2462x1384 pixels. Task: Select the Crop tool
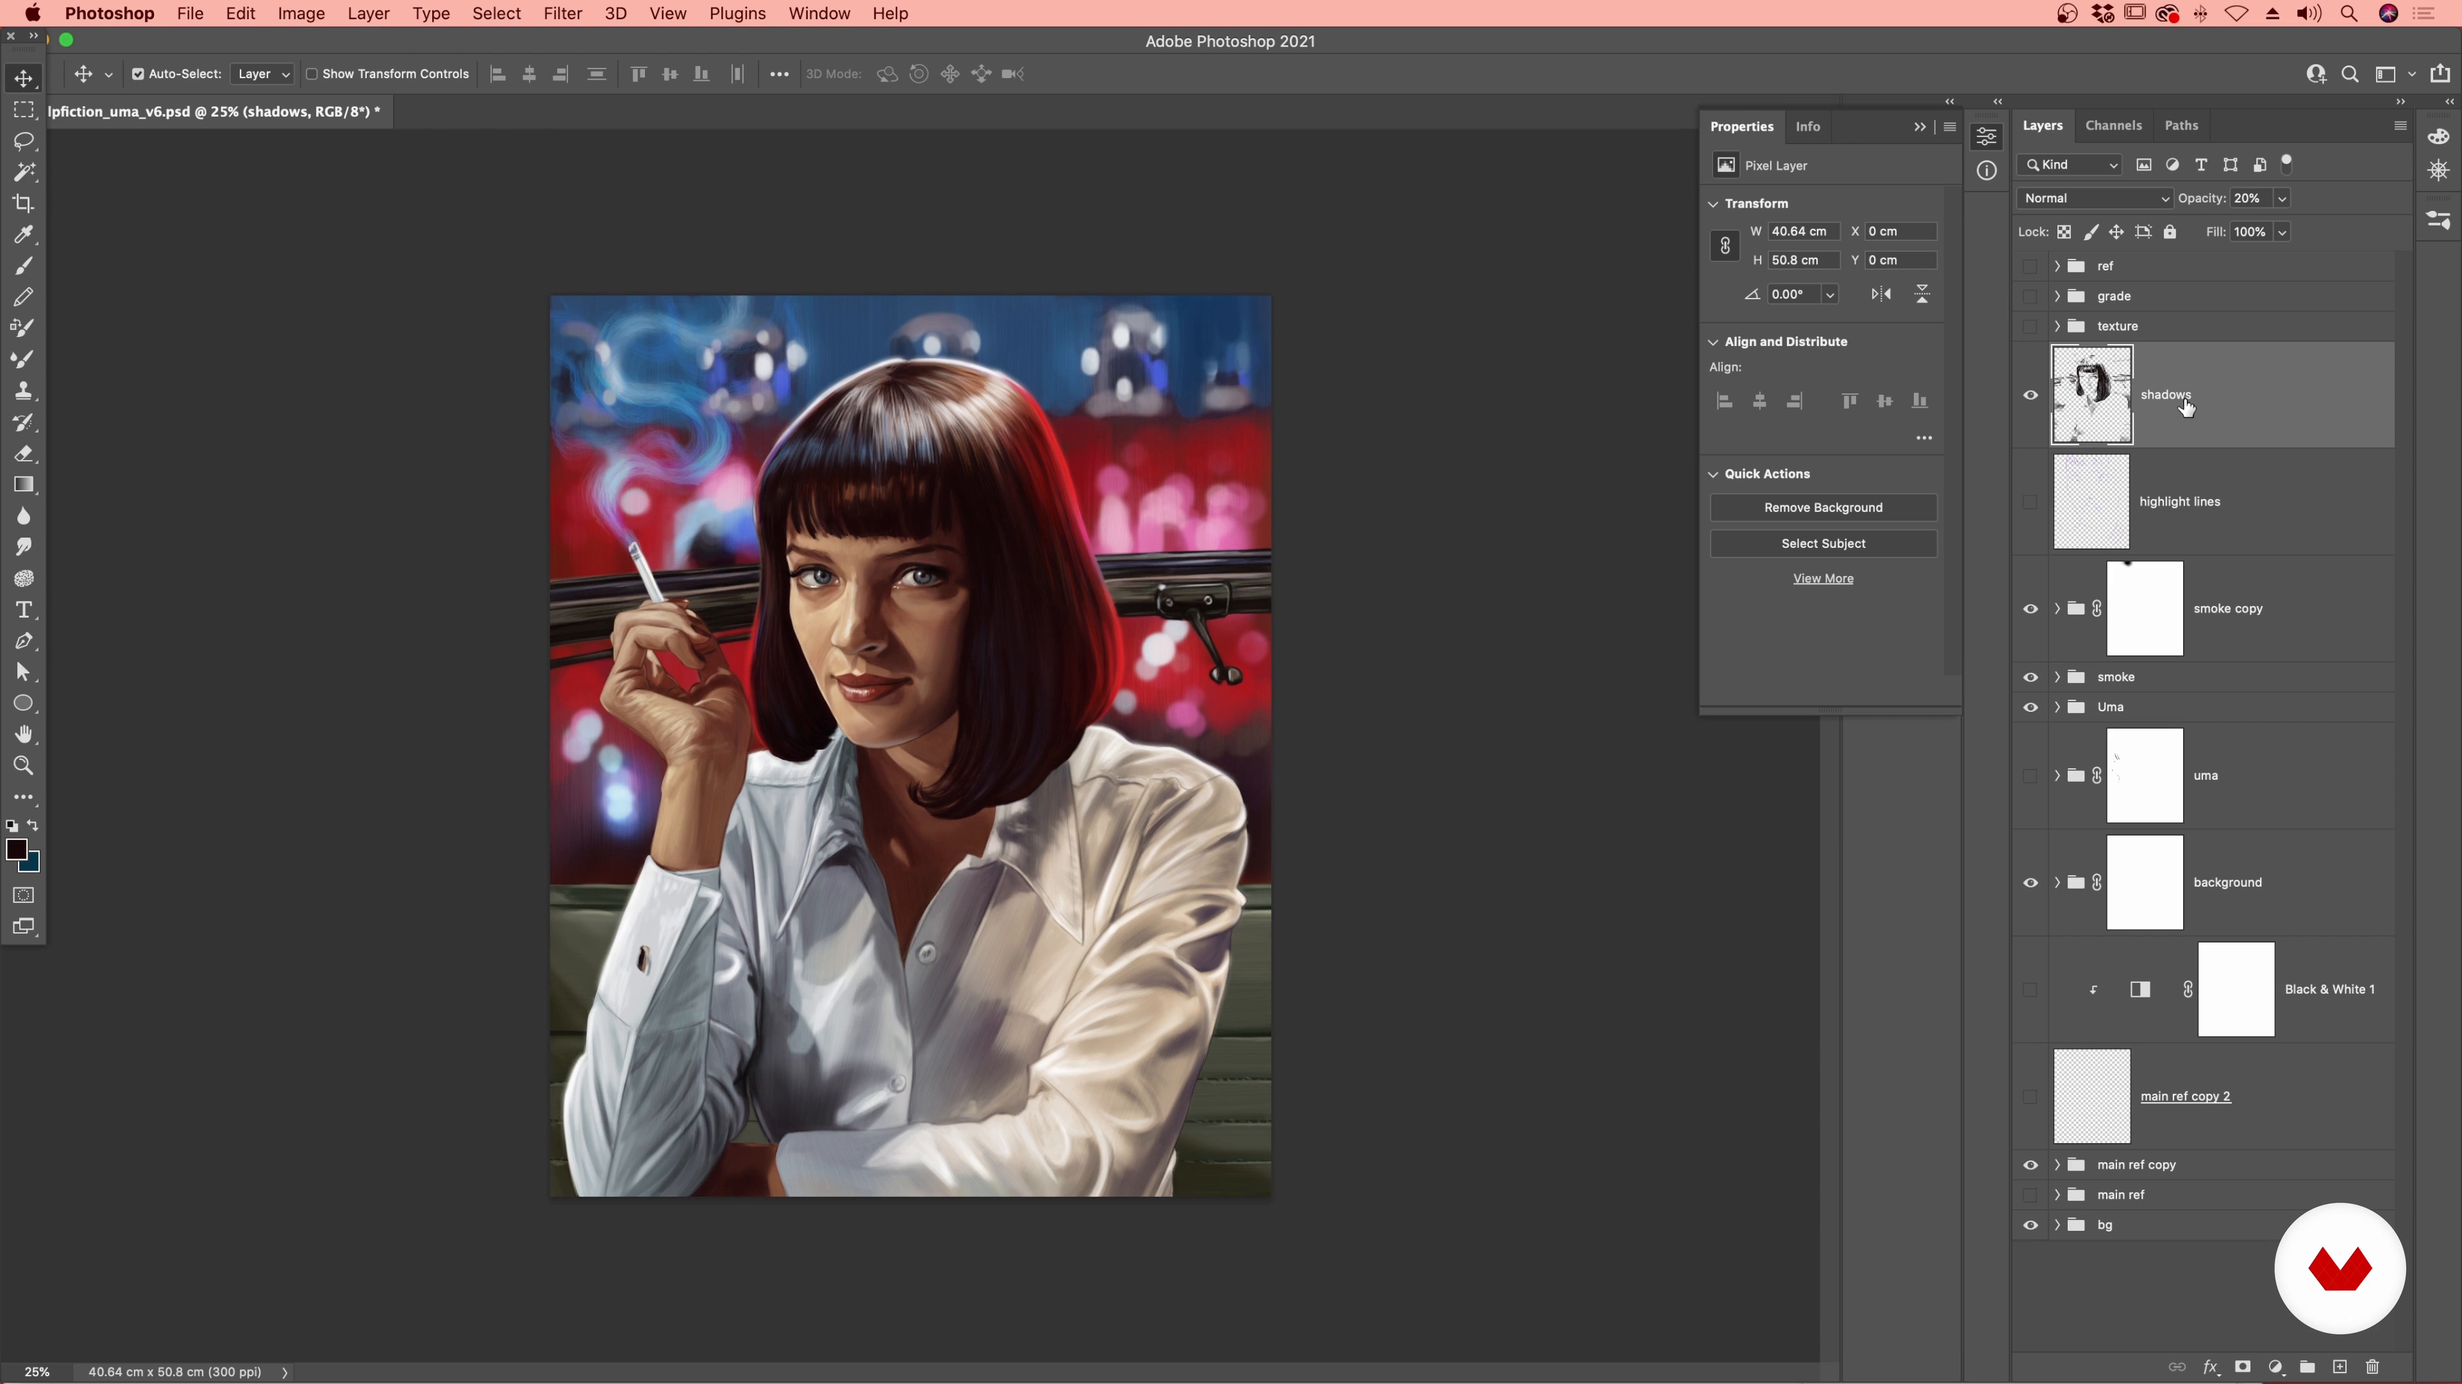point(24,204)
